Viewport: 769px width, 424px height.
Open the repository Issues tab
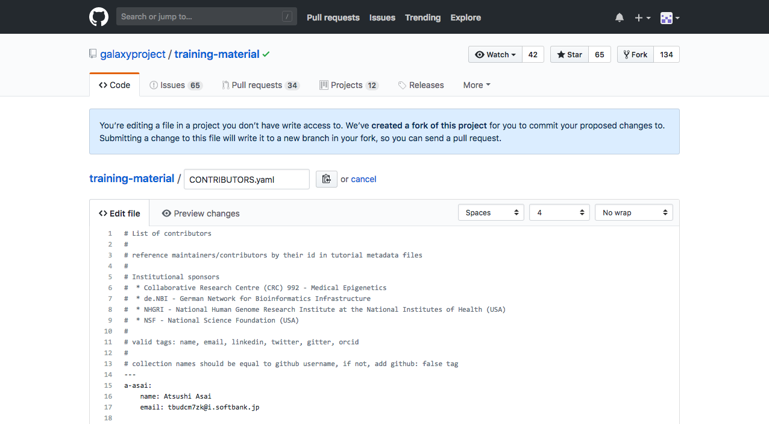176,85
